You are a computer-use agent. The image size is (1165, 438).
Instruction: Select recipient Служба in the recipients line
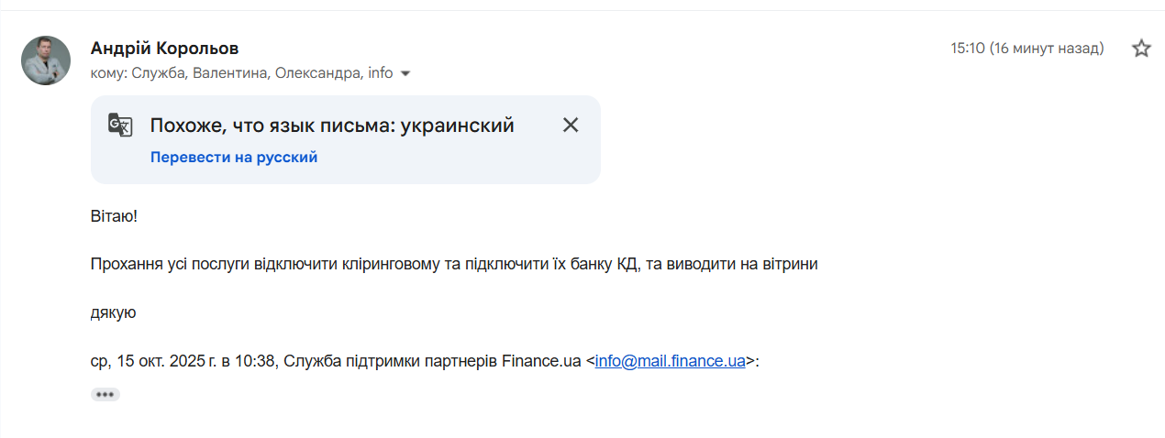(161, 73)
